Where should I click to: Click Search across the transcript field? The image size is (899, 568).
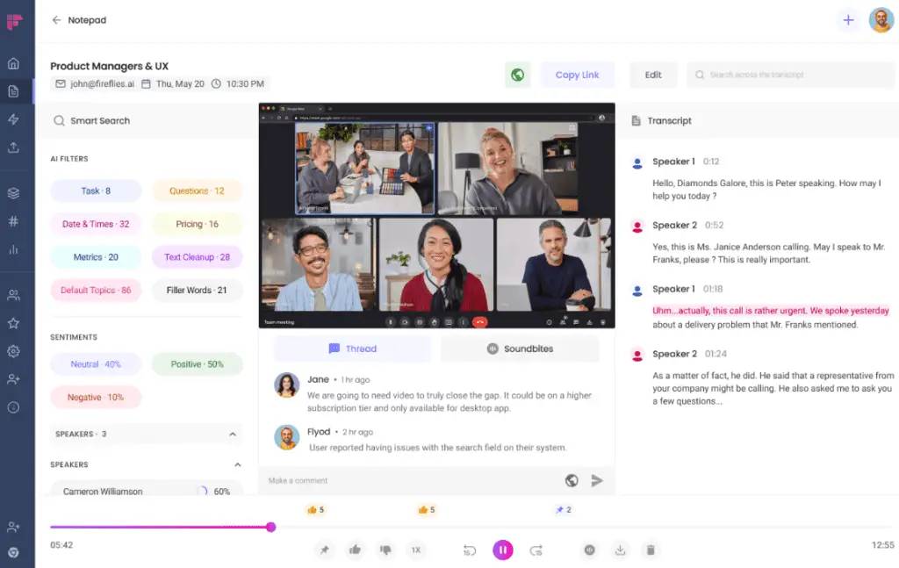coord(790,75)
